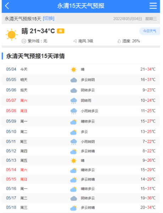163x213 pixels.
Task: Select the 05/08 周日 date text
Action: (17, 111)
